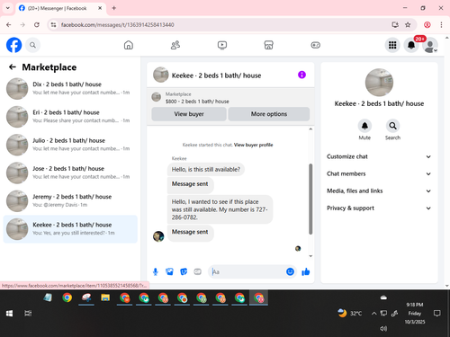Click the Messenger browser tab
This screenshot has width=450, height=337.
(x=60, y=8)
